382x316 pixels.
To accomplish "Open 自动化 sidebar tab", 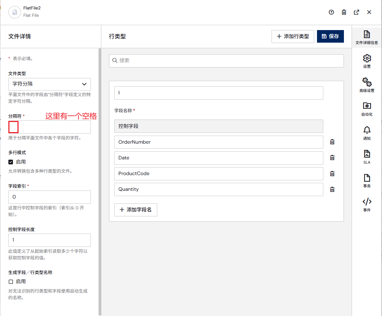I will click(x=367, y=109).
